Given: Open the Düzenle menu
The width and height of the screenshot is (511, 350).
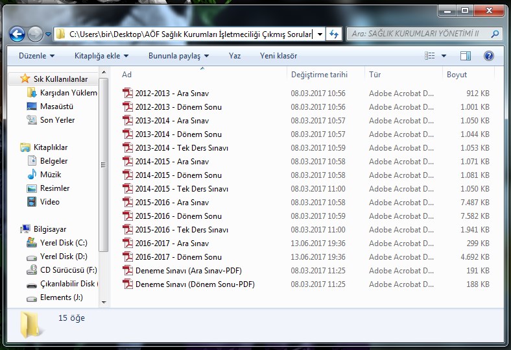Looking at the screenshot, I should click(x=36, y=56).
